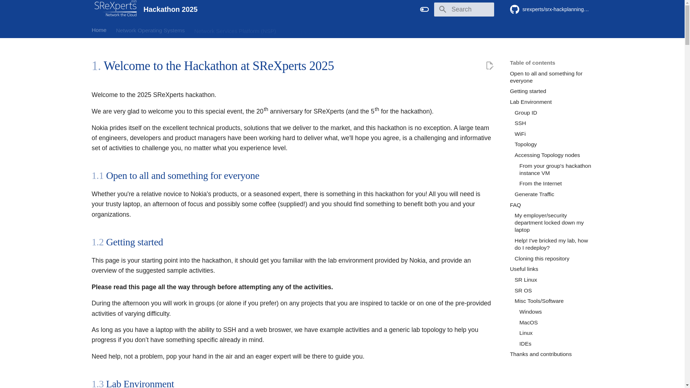Open SSH section in table of contents
The height and width of the screenshot is (388, 690).
pyautogui.click(x=520, y=123)
